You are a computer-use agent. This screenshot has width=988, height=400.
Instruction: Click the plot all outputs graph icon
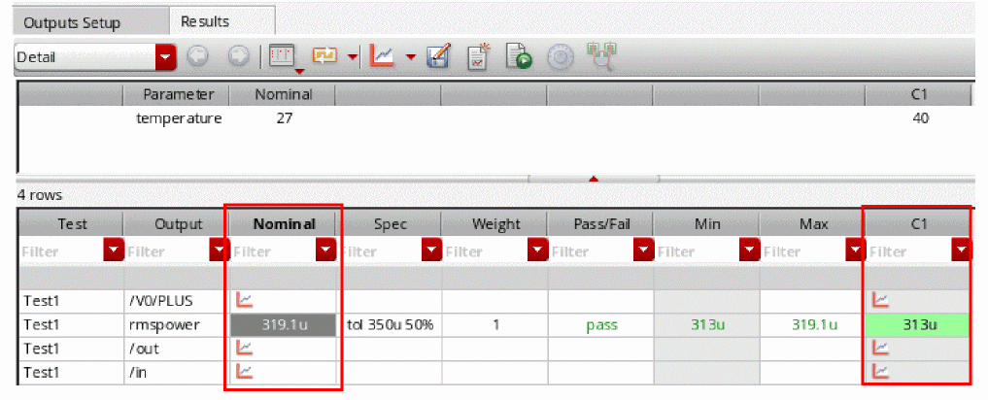(x=383, y=57)
